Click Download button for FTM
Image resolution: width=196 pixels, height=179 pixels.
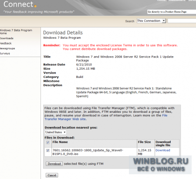pyautogui.click(x=54, y=164)
